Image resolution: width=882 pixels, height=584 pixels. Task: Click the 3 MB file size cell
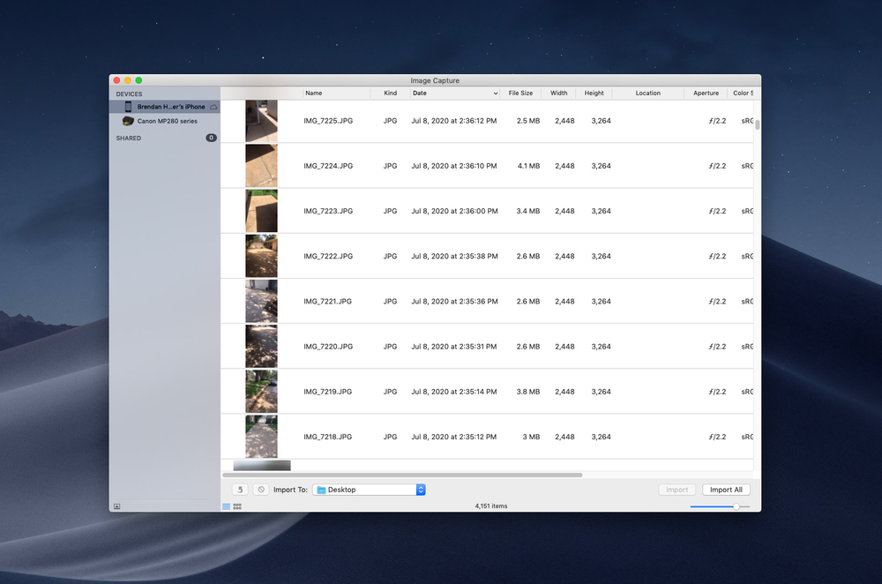(532, 437)
